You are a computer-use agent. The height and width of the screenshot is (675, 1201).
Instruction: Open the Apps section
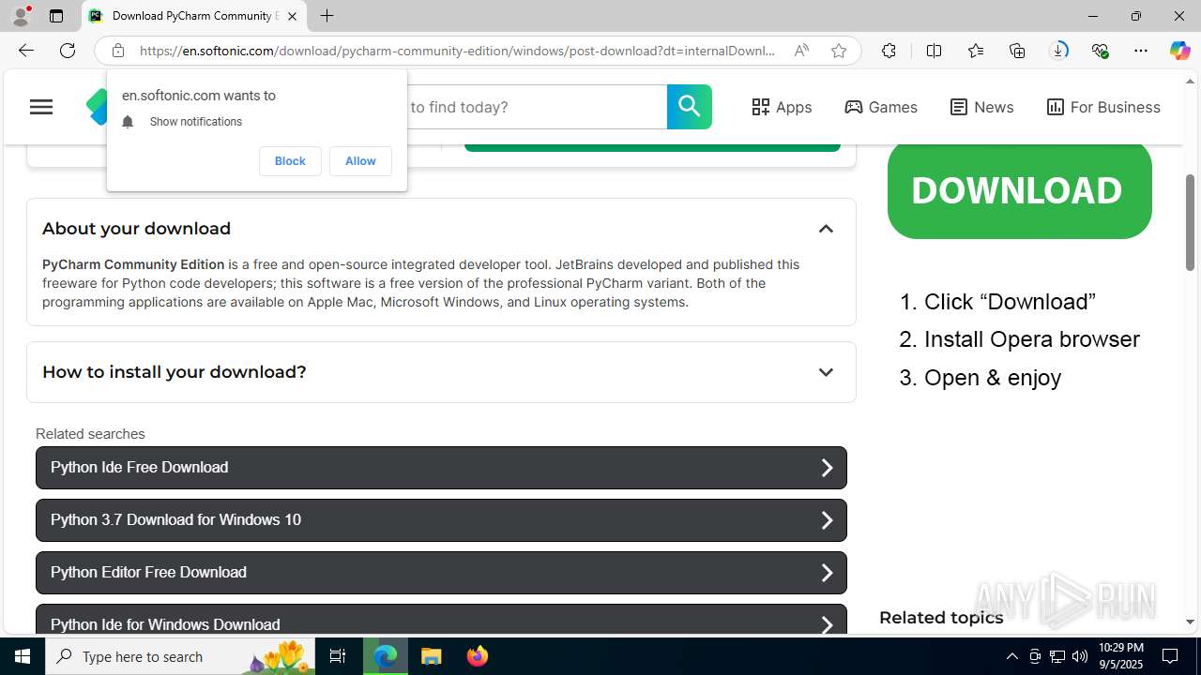click(782, 107)
